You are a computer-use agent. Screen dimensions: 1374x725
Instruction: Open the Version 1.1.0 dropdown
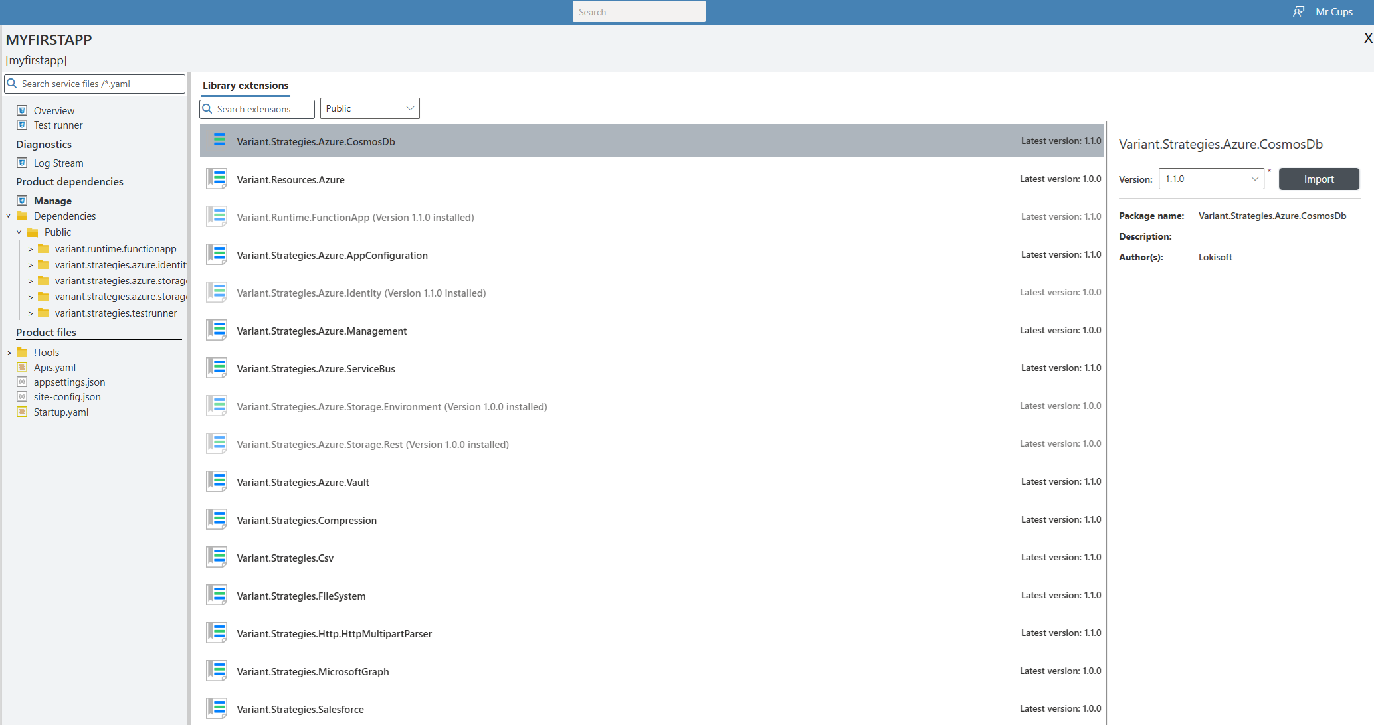click(x=1211, y=179)
